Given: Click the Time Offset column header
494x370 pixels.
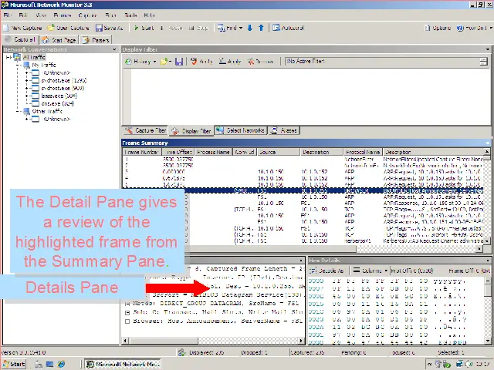Looking at the screenshot, I should point(178,152).
